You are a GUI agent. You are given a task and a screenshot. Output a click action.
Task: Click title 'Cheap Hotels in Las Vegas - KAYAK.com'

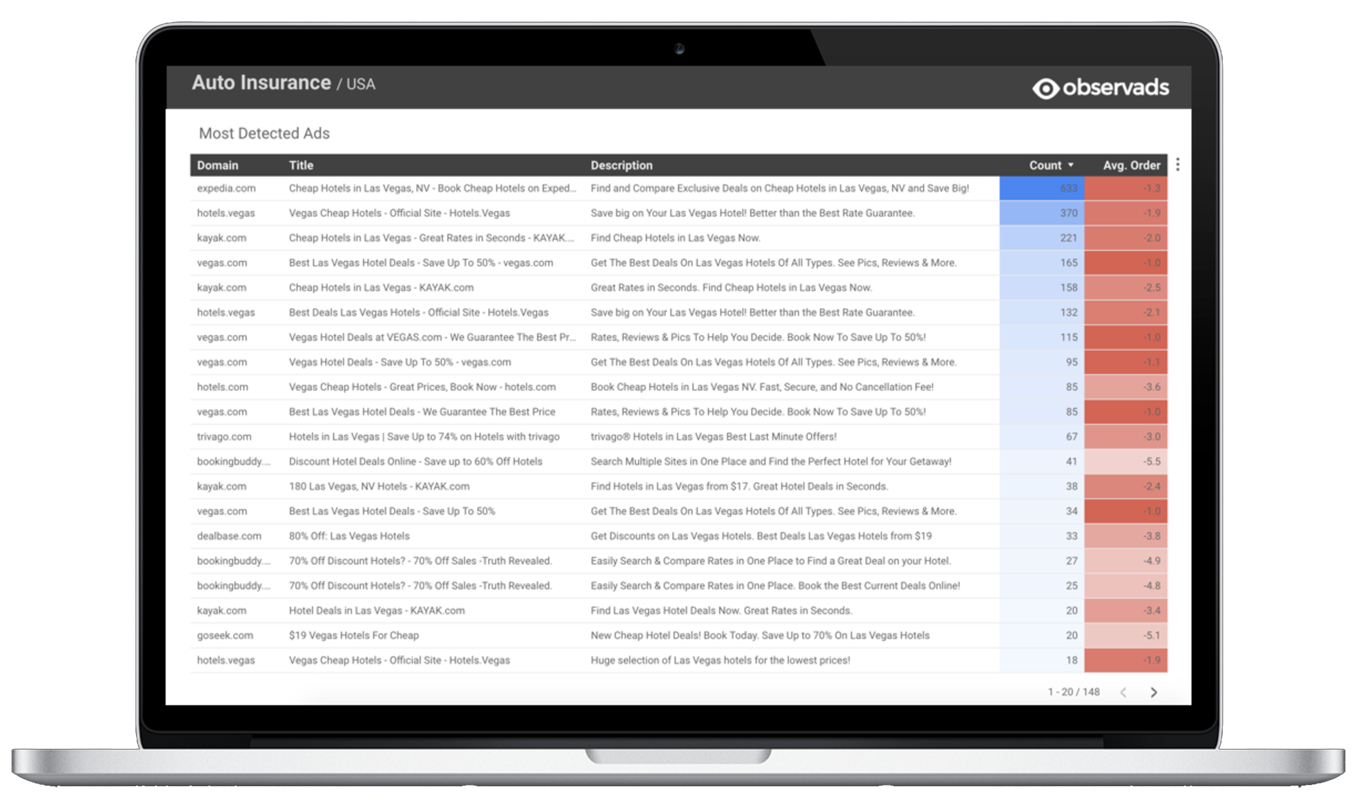pyautogui.click(x=381, y=287)
